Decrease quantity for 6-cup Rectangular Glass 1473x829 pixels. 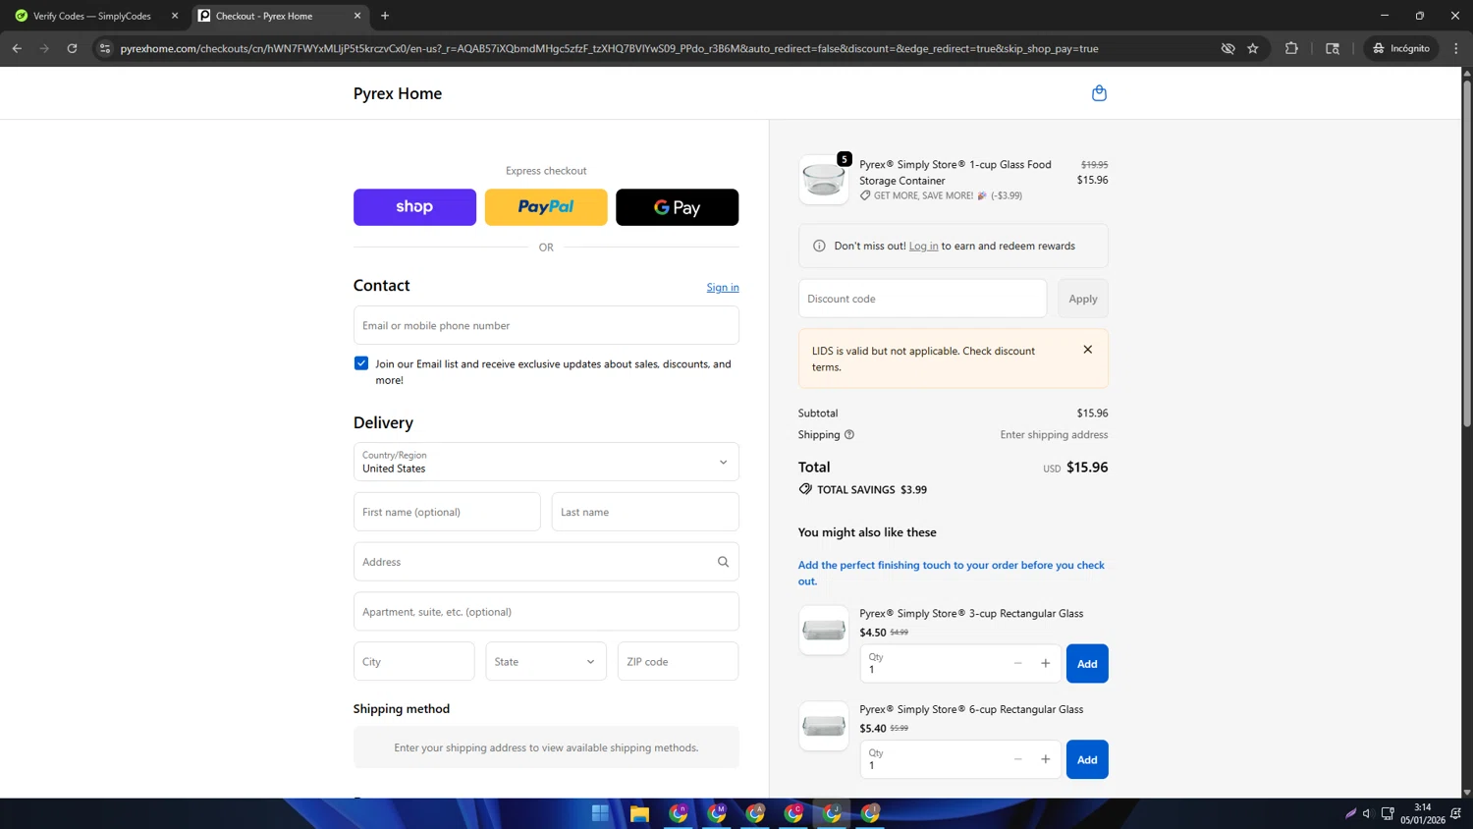point(1017,759)
